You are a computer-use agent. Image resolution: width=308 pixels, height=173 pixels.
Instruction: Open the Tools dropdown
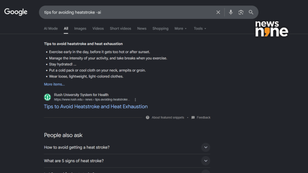(200, 28)
